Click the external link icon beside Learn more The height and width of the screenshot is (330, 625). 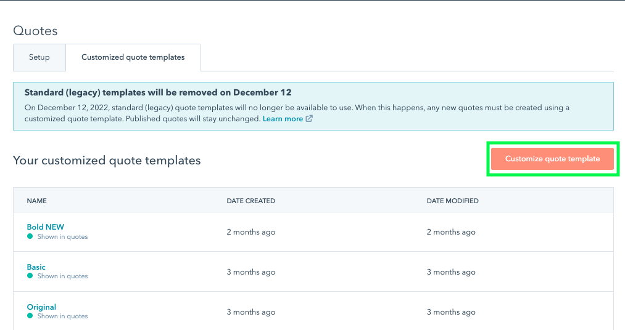[309, 119]
